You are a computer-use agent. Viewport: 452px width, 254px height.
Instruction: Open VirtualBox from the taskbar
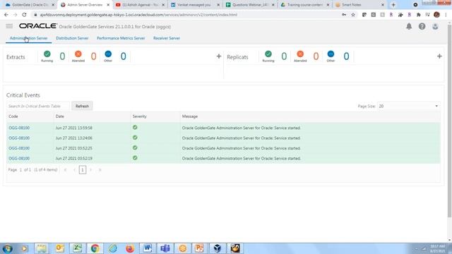click(x=218, y=248)
